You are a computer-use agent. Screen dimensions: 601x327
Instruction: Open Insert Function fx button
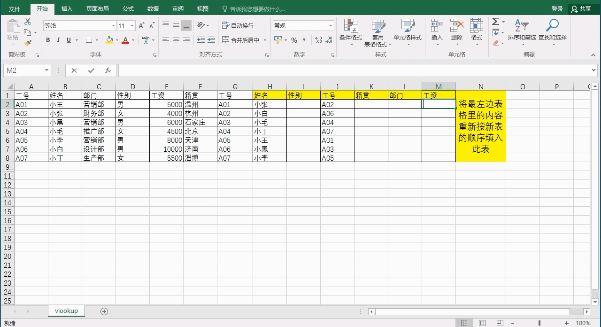[x=108, y=70]
